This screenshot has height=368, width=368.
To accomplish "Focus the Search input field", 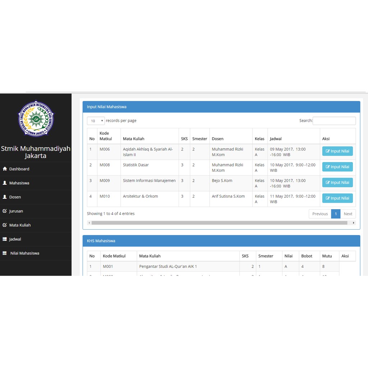I will pyautogui.click(x=334, y=121).
